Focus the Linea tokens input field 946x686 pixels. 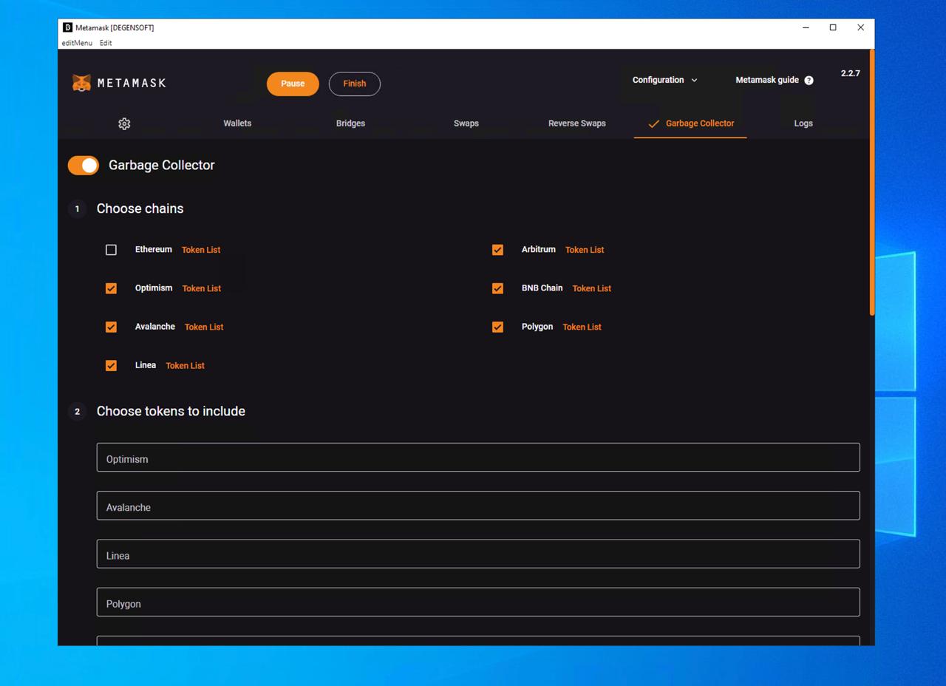478,554
